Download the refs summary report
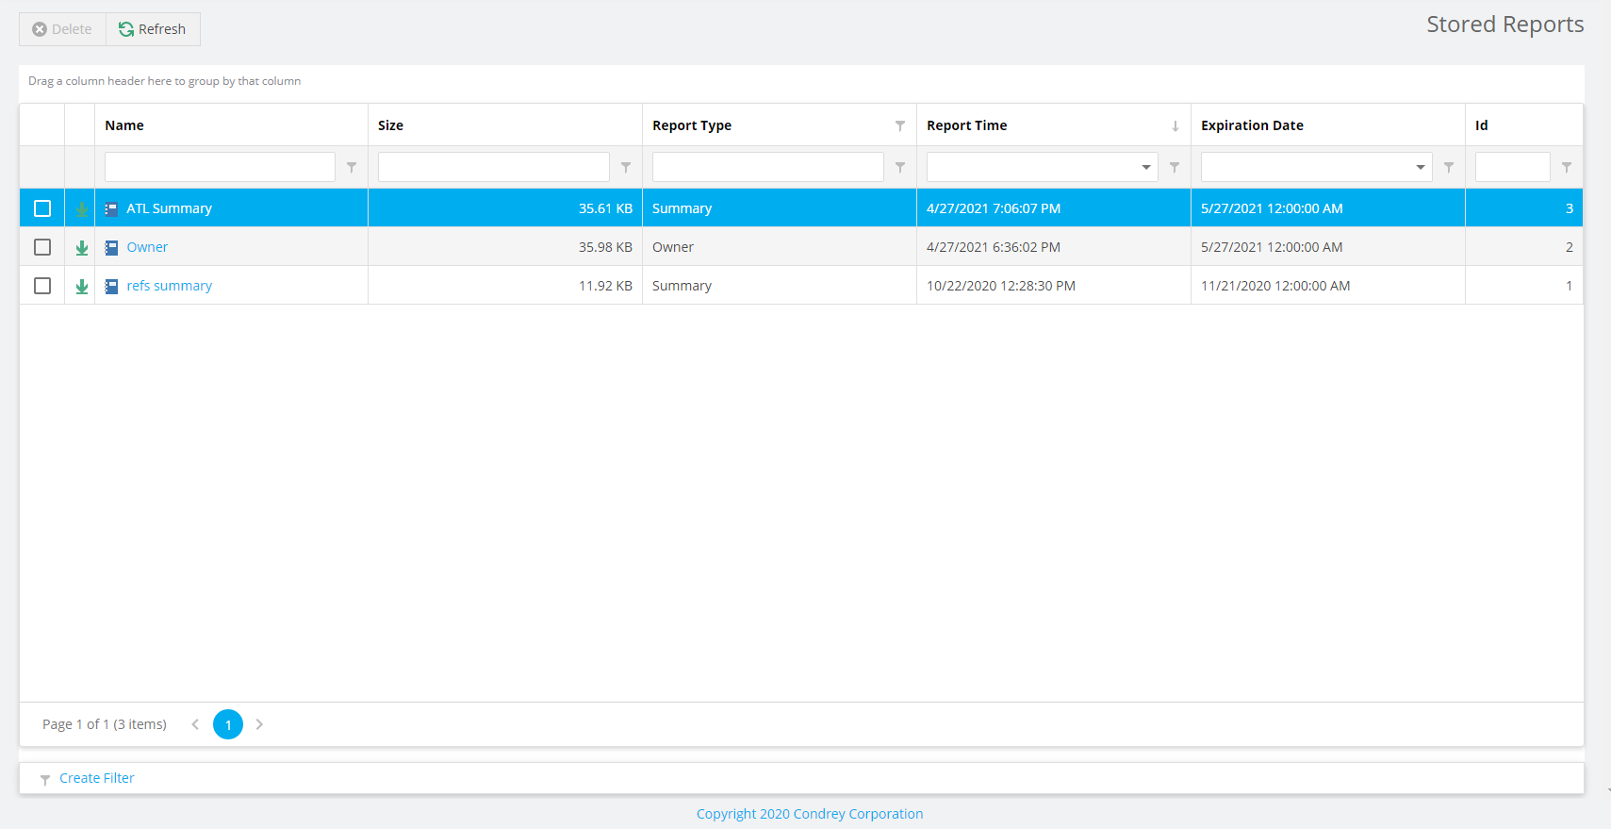Image resolution: width=1611 pixels, height=829 pixels. [x=82, y=286]
